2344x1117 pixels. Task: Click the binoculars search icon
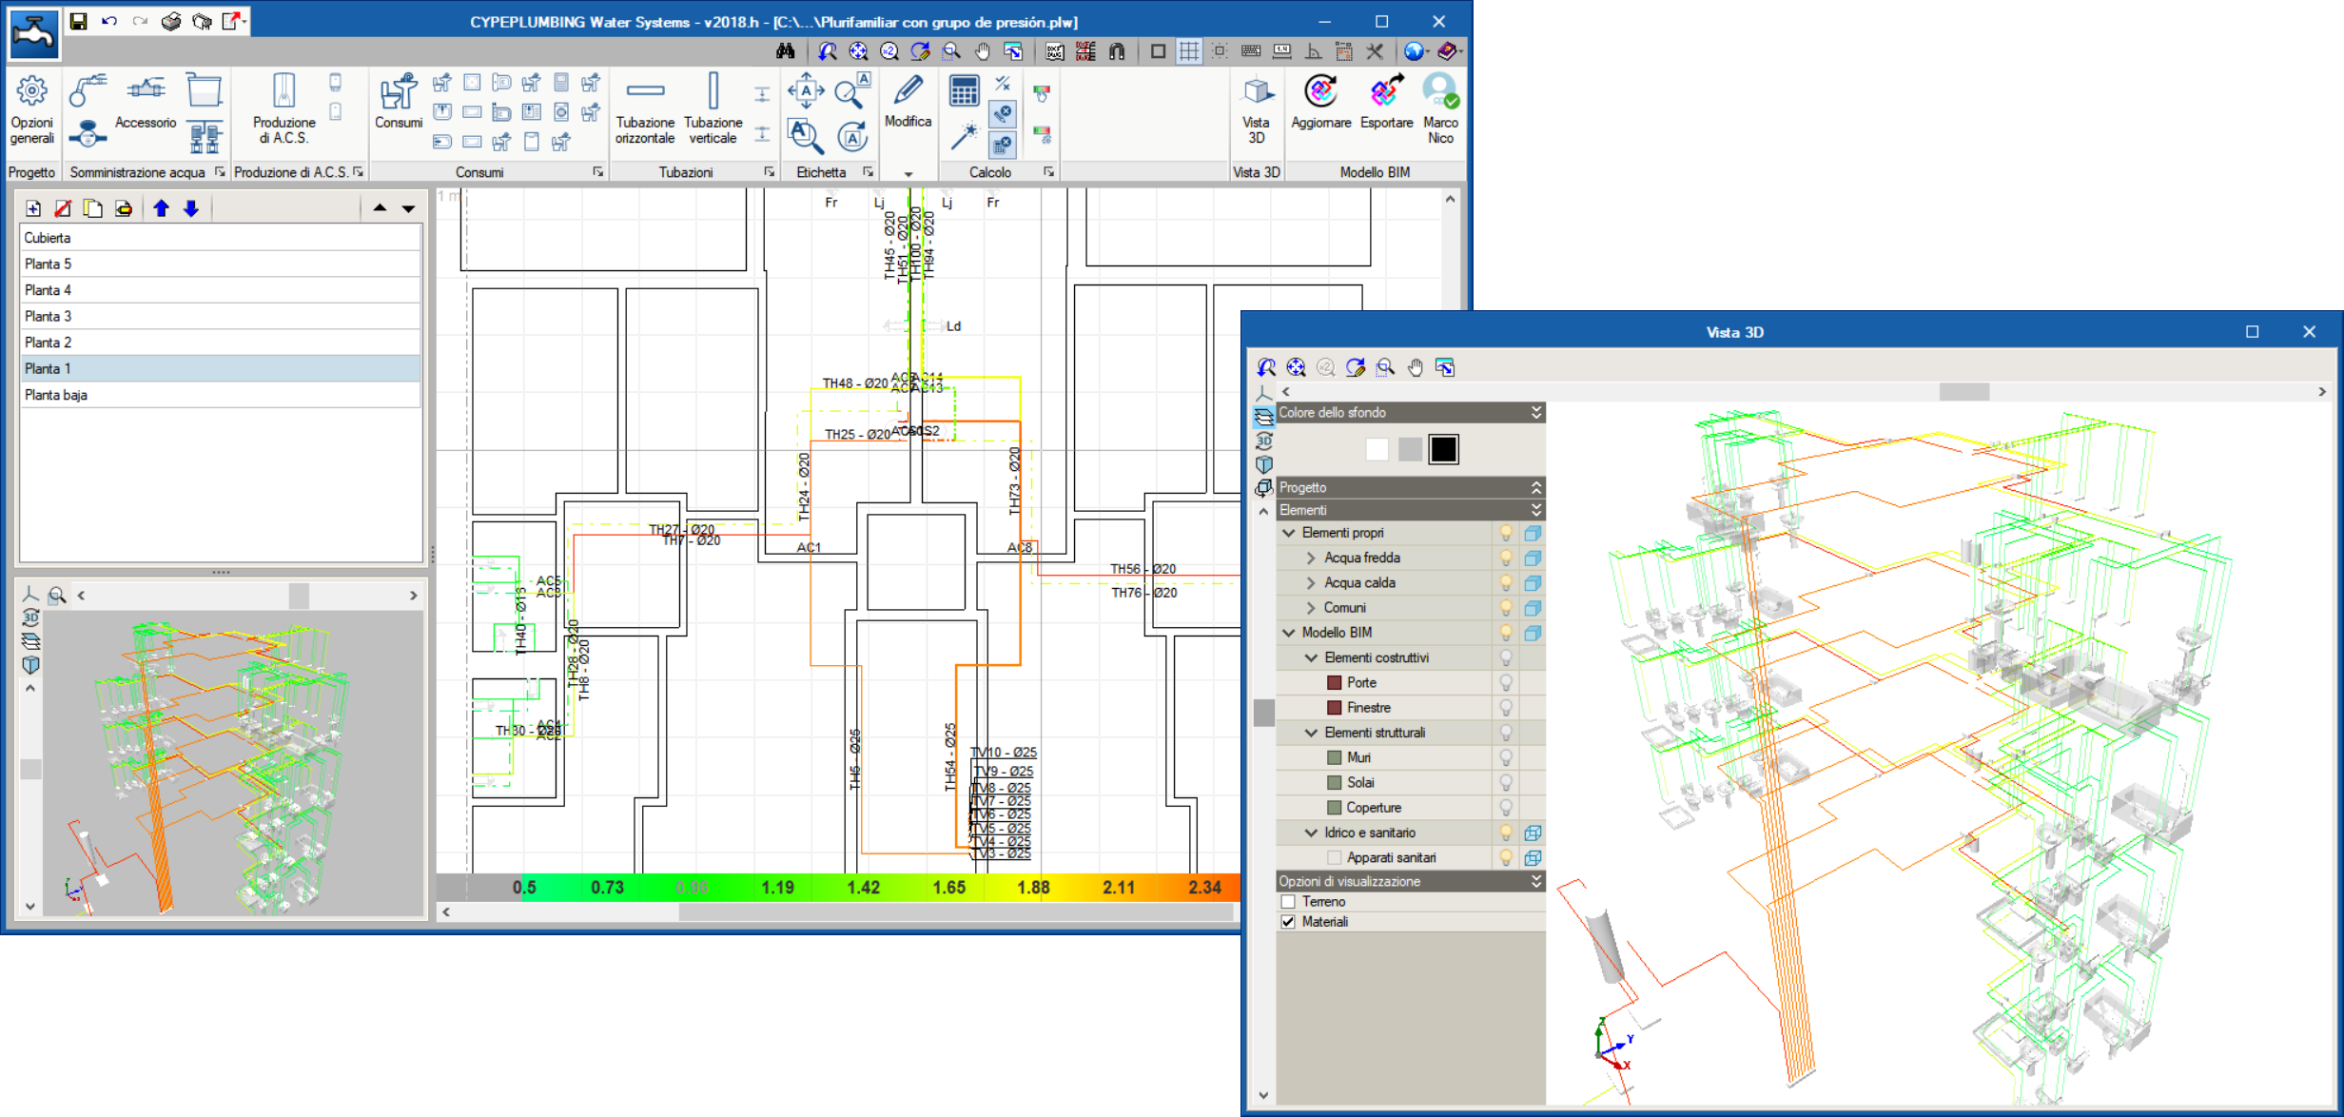[785, 51]
